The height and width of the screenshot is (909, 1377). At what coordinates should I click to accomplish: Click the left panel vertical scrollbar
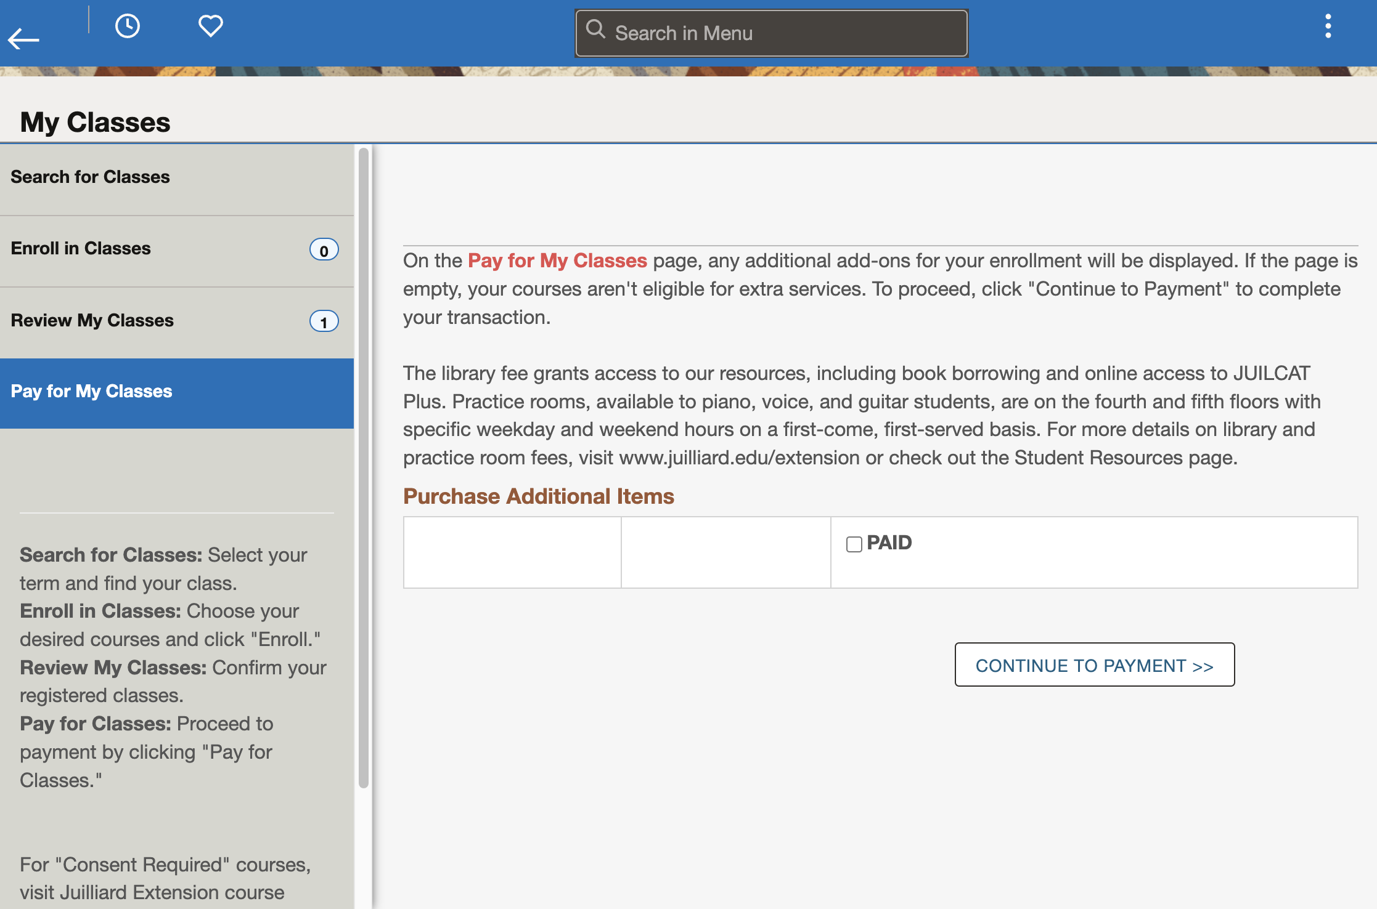click(x=364, y=468)
